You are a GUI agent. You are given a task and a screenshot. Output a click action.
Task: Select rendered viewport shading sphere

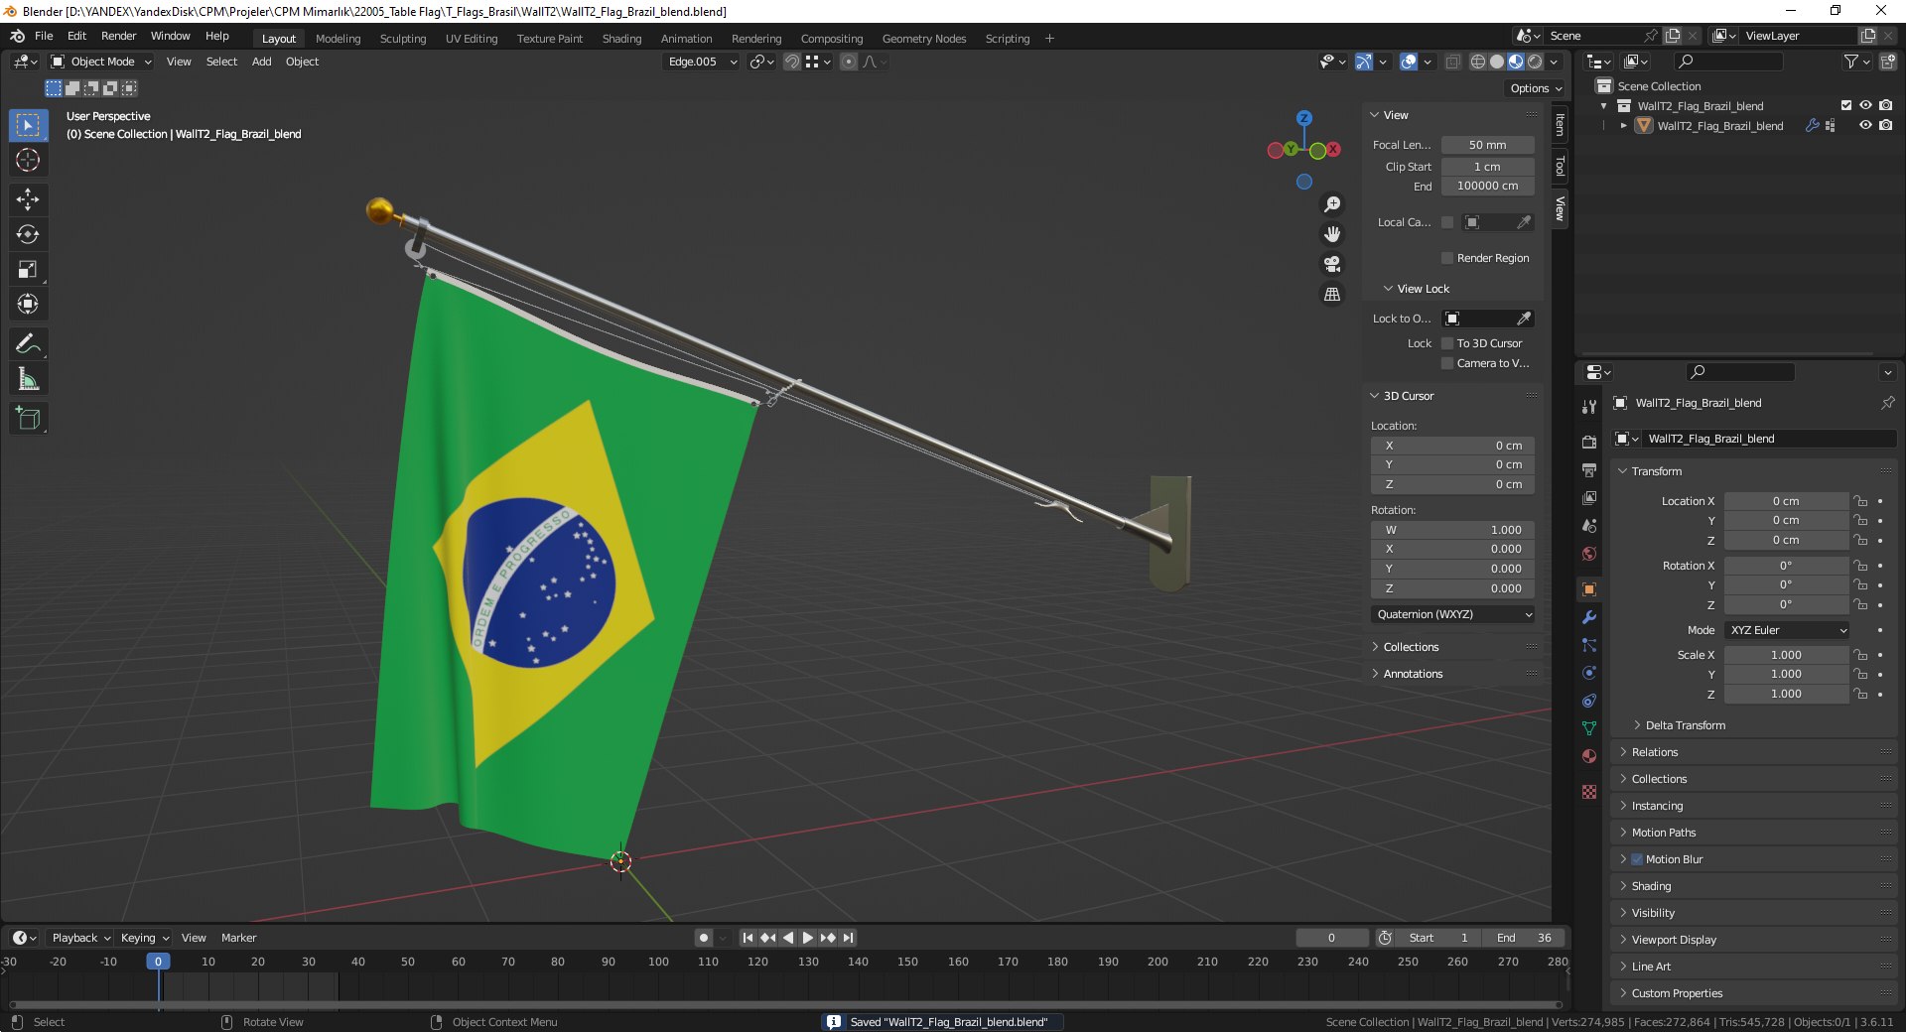pos(1535,62)
